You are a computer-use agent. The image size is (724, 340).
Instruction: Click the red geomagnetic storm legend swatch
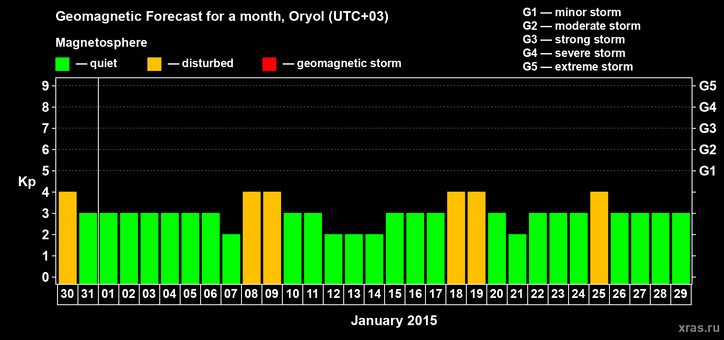[270, 64]
